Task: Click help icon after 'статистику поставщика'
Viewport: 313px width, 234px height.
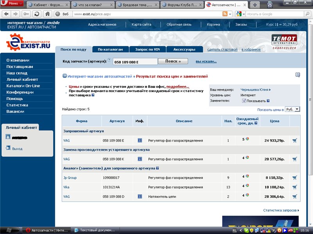Action: point(93,95)
